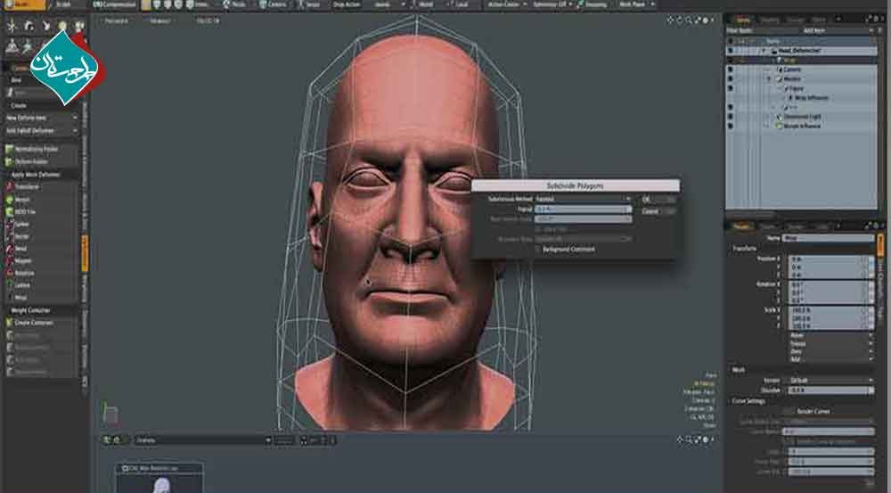Click the Name field in properties
The image size is (891, 493).
(829, 238)
